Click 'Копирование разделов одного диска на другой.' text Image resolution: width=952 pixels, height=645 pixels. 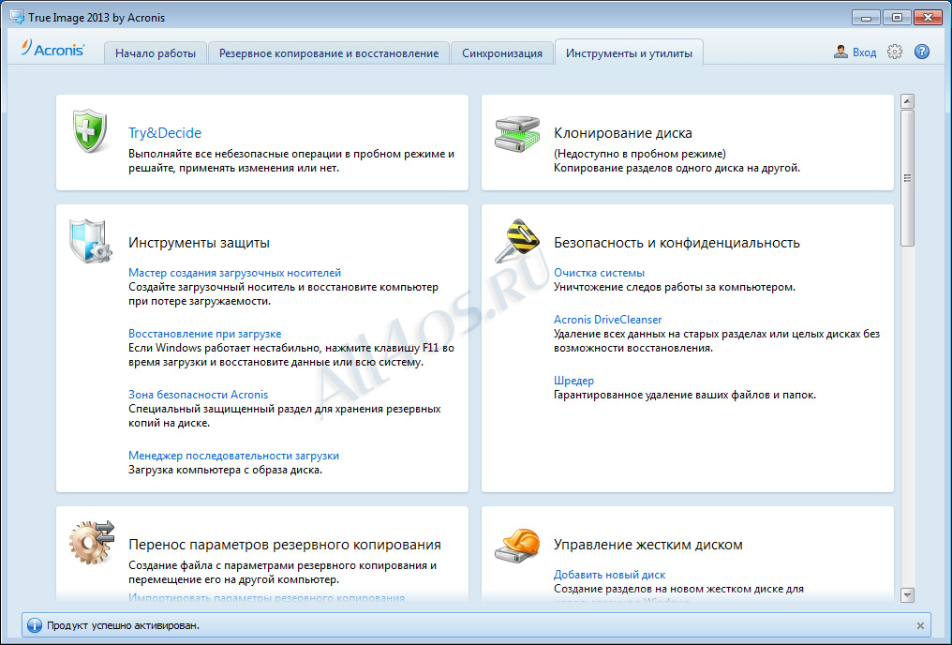point(677,168)
